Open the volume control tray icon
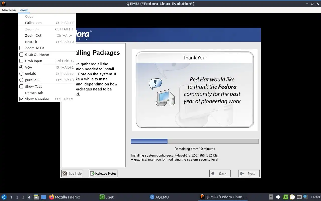 [x=278, y=197]
